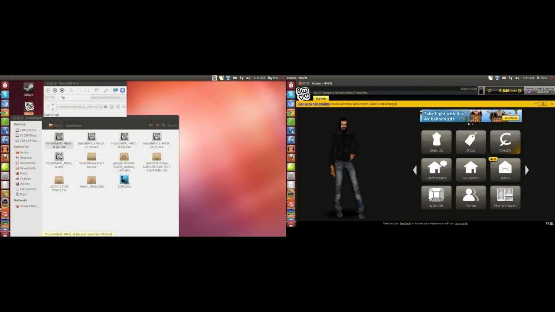
Task: Open the Friends tile in IMVU
Action: tap(470, 198)
